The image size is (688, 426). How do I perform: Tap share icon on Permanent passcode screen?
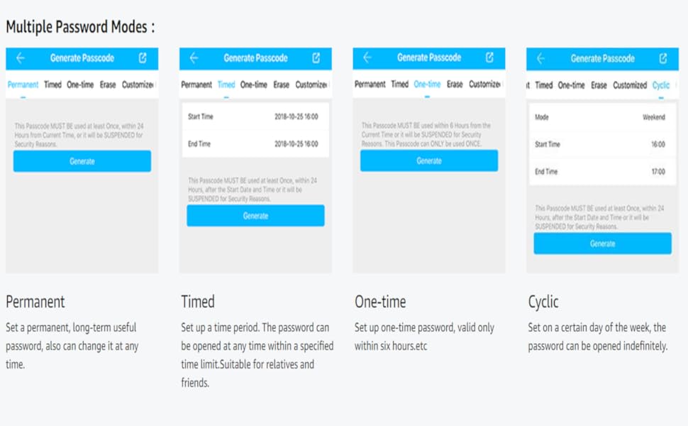(x=143, y=58)
